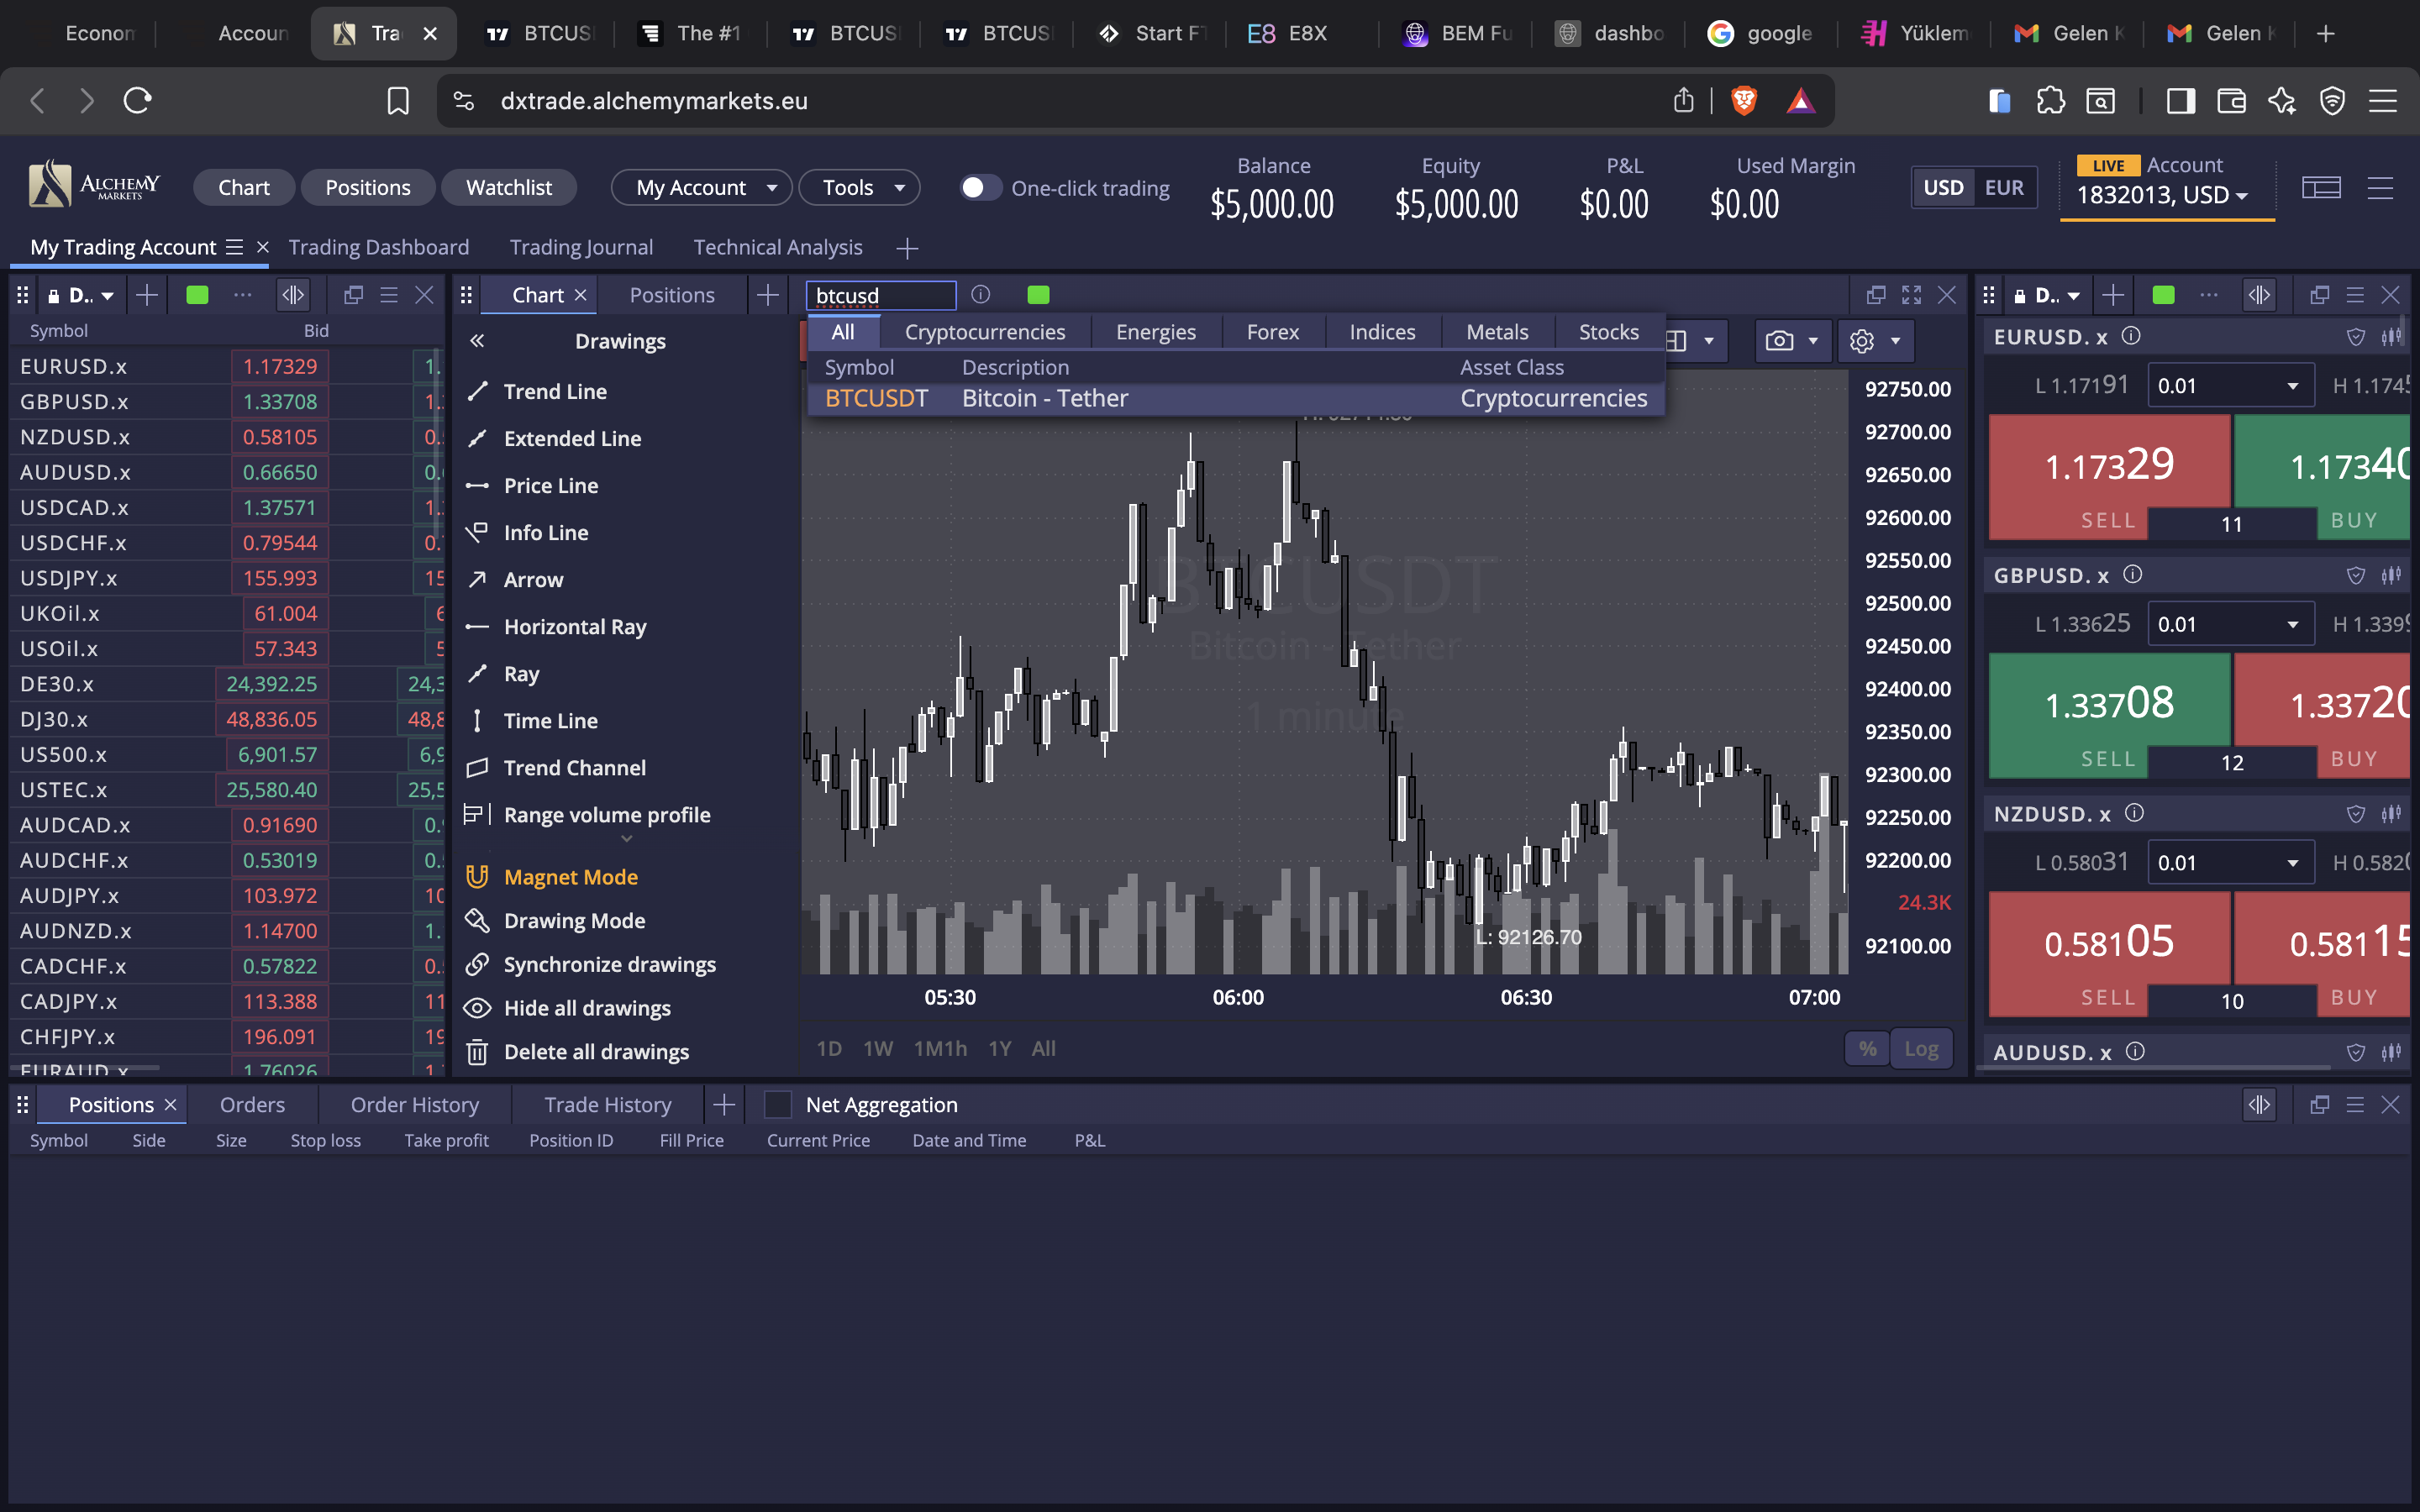The image size is (2420, 1512).
Task: Toggle Drawing Mode
Action: [x=556, y=921]
